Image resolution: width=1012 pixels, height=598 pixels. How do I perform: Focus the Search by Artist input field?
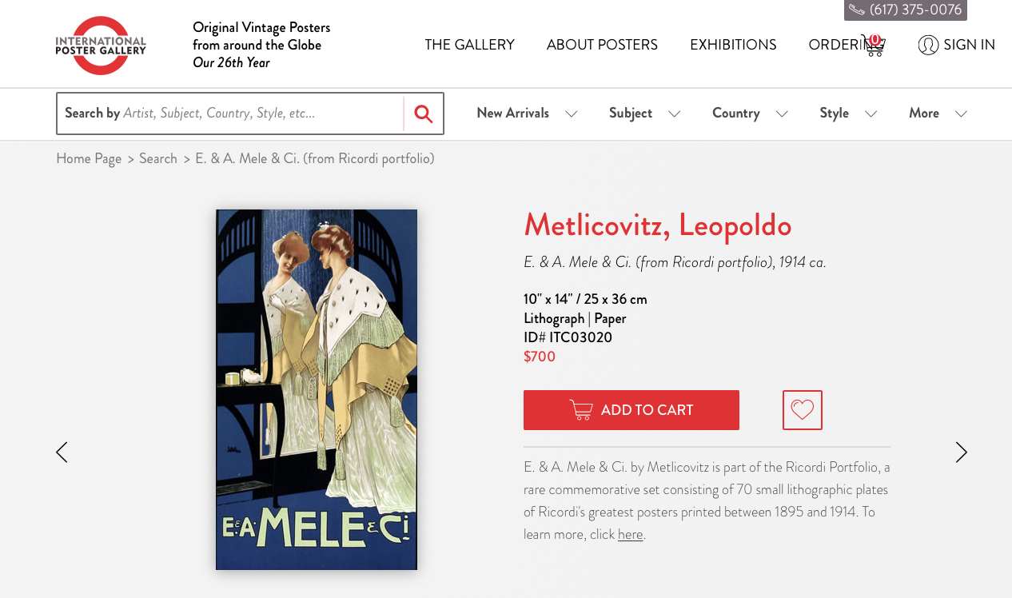tap(230, 114)
